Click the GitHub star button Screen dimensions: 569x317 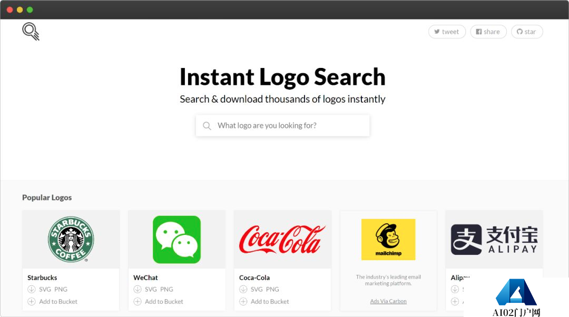tap(527, 32)
